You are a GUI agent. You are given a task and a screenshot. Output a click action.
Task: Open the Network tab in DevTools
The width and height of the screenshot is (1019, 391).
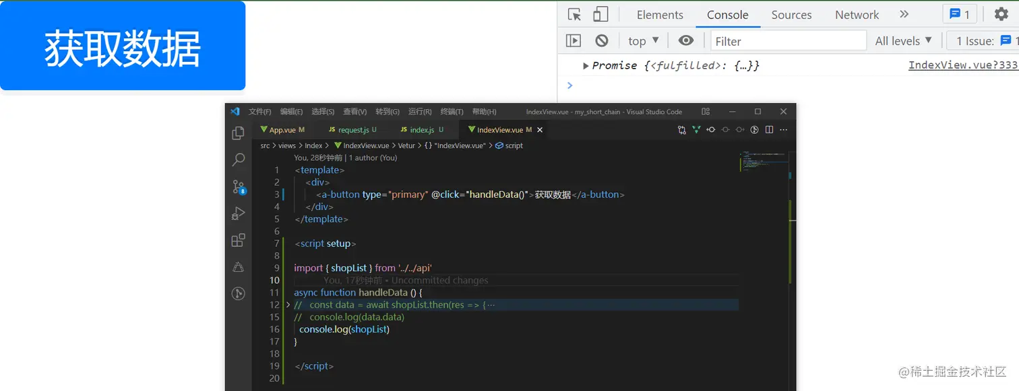(857, 15)
